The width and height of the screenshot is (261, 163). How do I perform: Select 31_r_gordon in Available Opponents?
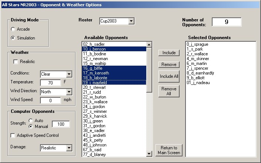click(x=114, y=126)
